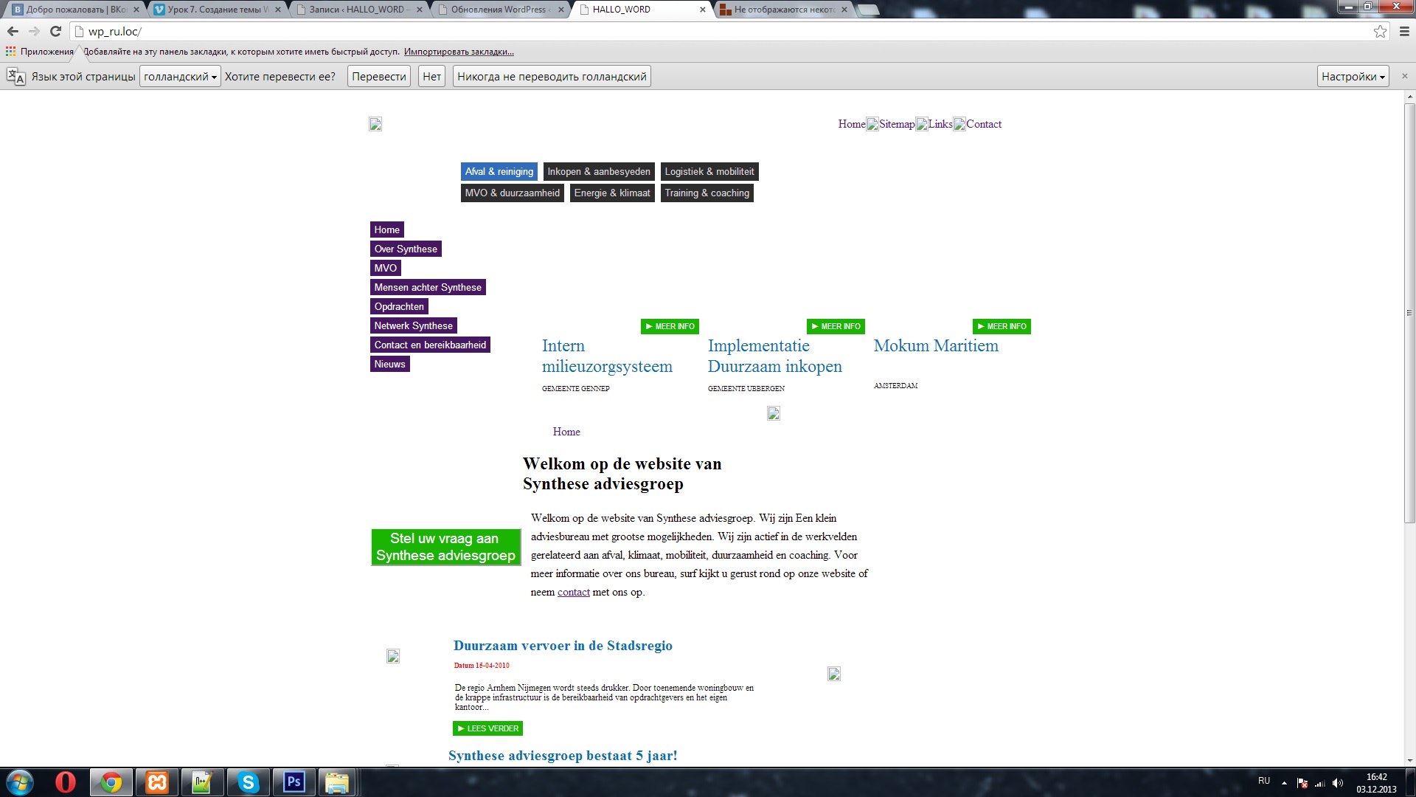Open the page language dropdown (голландский)
1416x797 pixels.
tap(180, 77)
